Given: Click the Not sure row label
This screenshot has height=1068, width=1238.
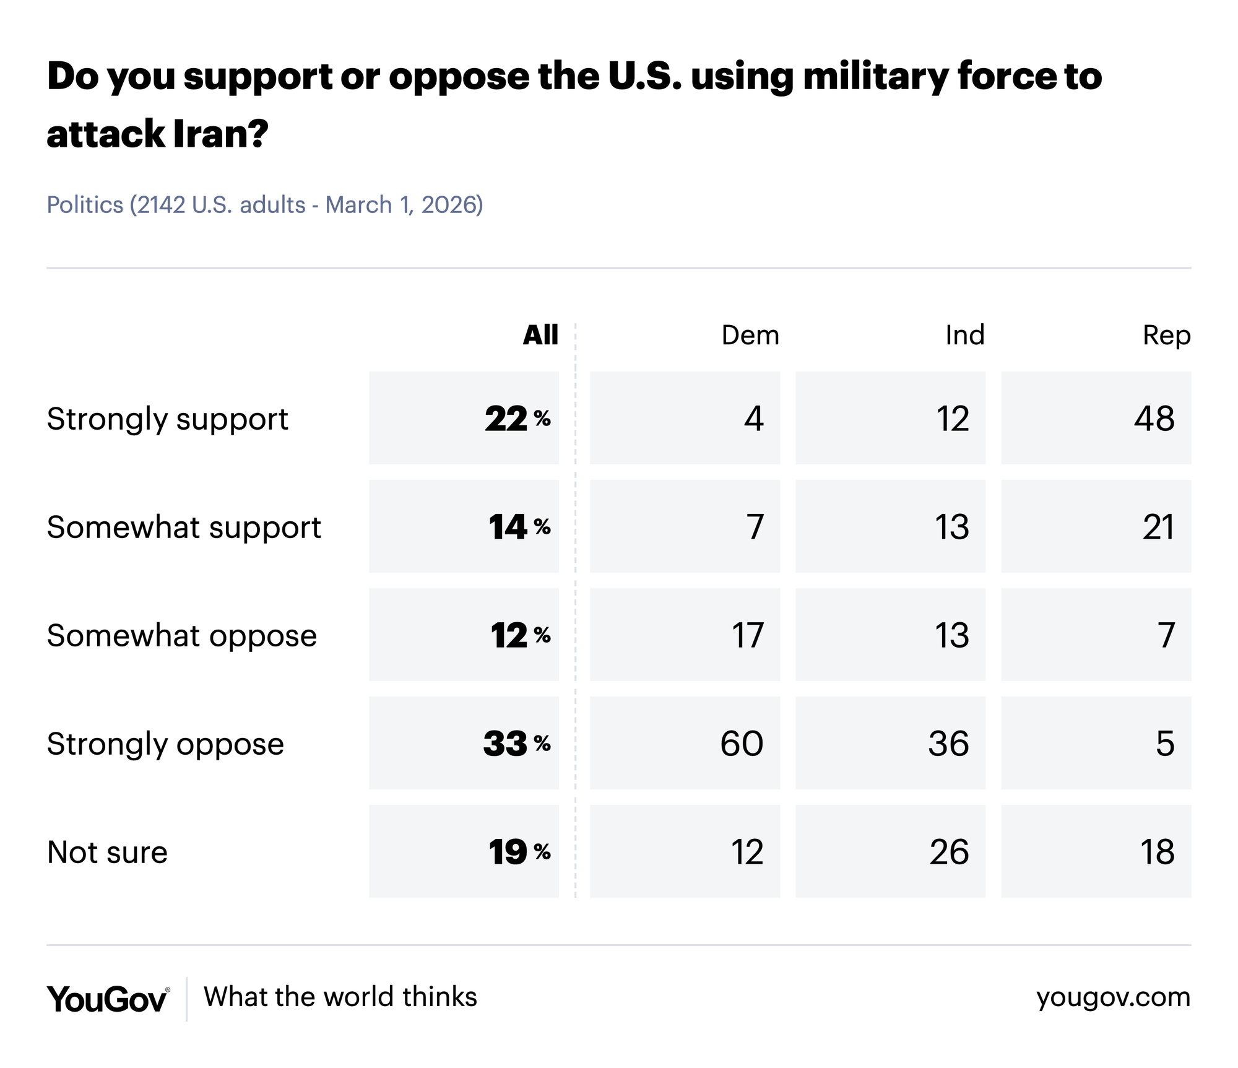Looking at the screenshot, I should (x=107, y=853).
